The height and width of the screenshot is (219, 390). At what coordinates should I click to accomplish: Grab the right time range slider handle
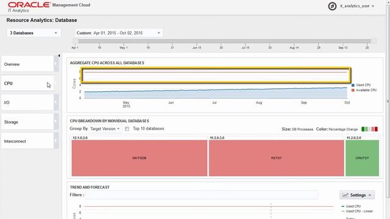click(x=374, y=41)
